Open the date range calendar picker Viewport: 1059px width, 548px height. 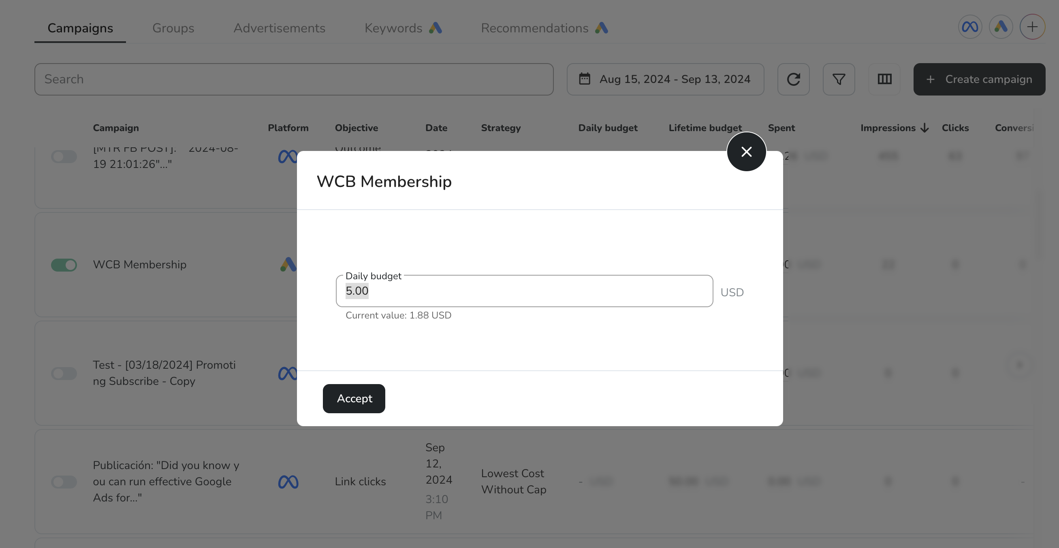(665, 79)
